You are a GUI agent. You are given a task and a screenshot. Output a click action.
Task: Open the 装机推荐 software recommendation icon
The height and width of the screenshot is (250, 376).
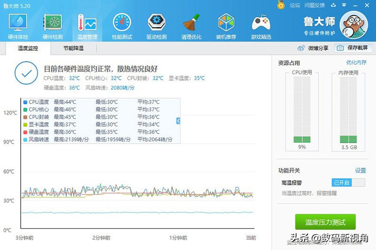click(226, 26)
